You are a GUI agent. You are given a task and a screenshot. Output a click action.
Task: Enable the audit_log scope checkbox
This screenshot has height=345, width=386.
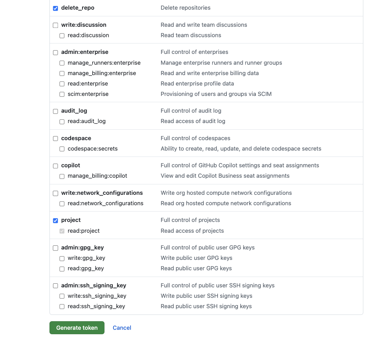point(55,111)
